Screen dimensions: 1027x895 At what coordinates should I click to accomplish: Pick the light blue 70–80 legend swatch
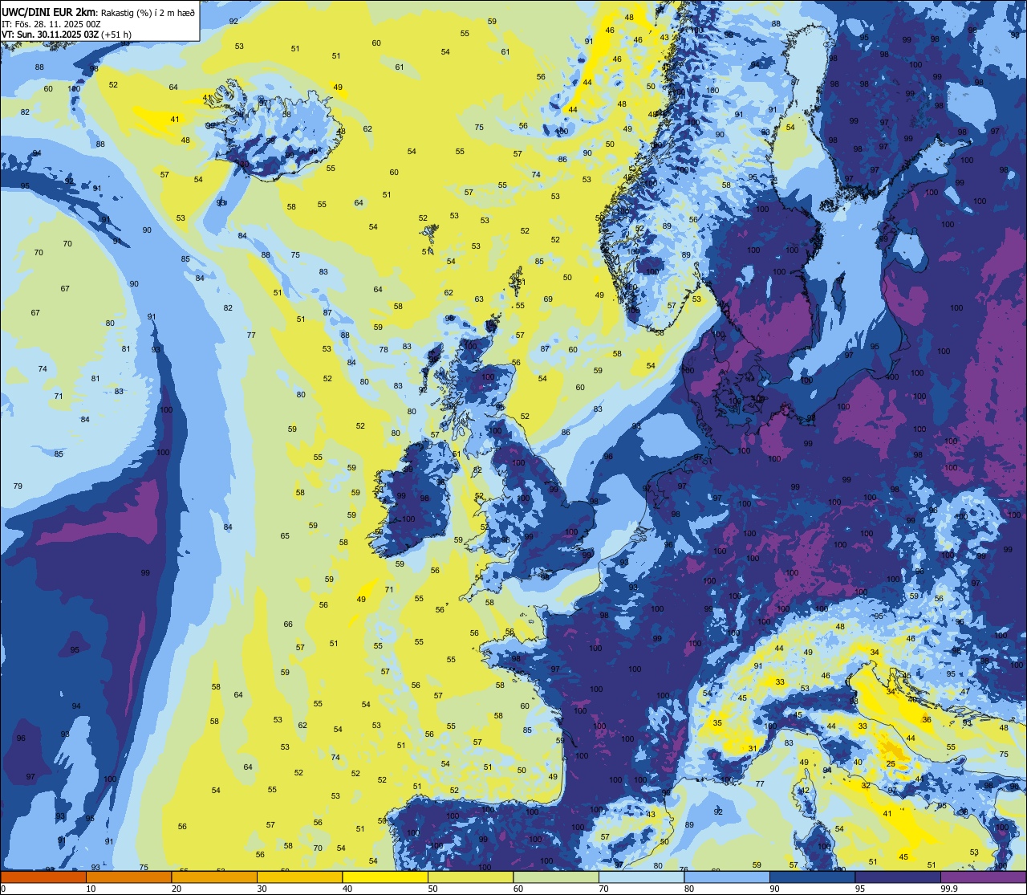pyautogui.click(x=641, y=877)
